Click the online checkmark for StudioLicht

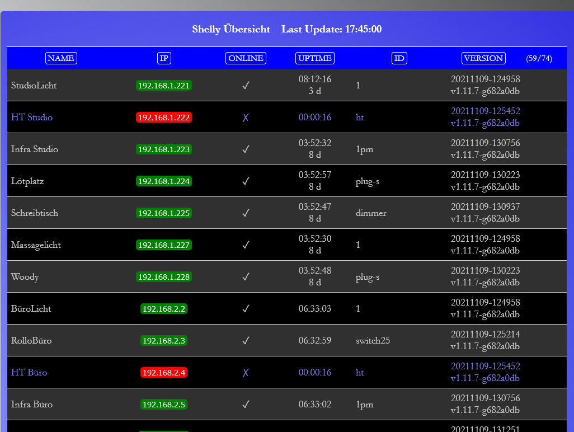coord(246,85)
